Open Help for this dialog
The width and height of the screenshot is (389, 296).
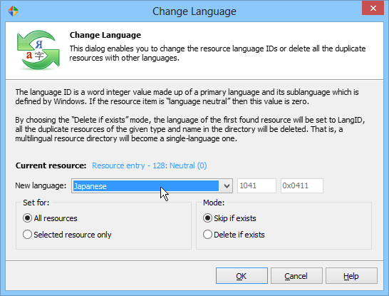tap(351, 275)
